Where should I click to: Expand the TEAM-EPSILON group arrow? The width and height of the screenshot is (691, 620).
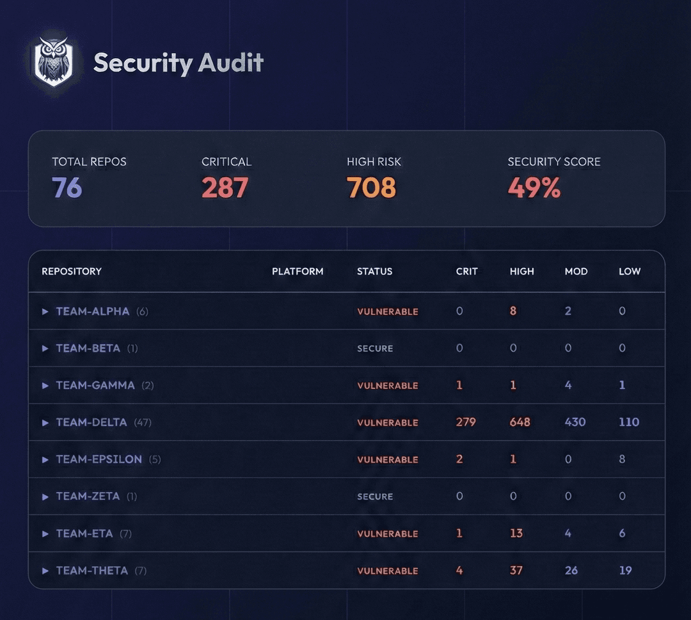click(x=45, y=460)
